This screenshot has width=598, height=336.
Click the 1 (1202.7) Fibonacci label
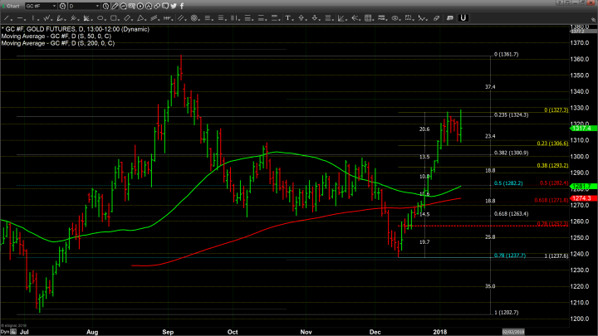tap(506, 313)
